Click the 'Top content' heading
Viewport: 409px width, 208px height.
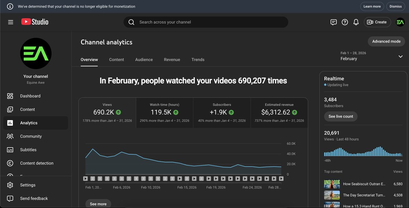[333, 172]
